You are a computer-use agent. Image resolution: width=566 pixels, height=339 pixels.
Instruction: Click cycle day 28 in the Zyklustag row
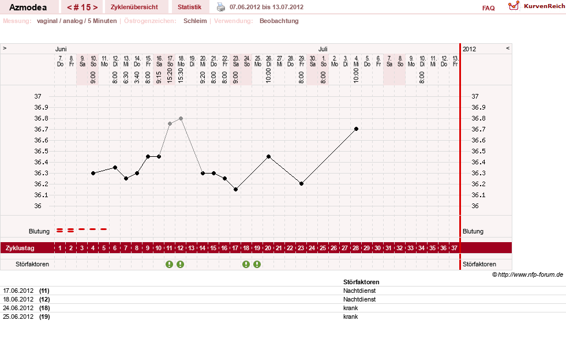click(356, 248)
